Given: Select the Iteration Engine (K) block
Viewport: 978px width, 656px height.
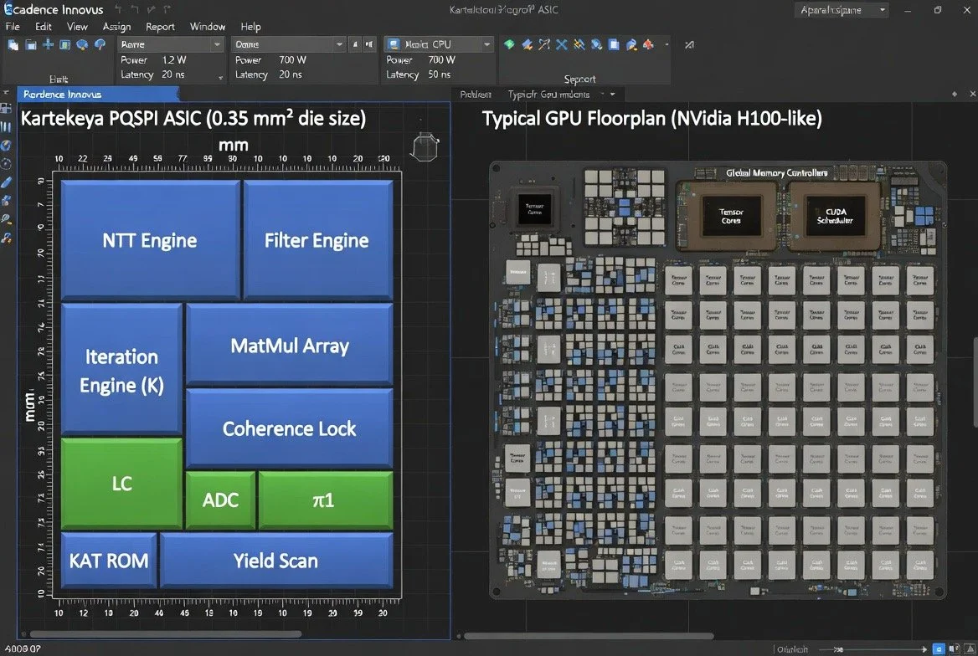Looking at the screenshot, I should (x=121, y=369).
